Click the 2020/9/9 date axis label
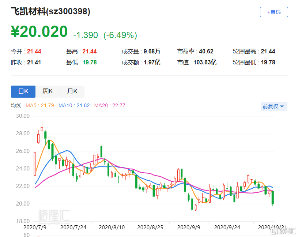Viewport: 298px width, 237px height. pyautogui.click(x=189, y=227)
